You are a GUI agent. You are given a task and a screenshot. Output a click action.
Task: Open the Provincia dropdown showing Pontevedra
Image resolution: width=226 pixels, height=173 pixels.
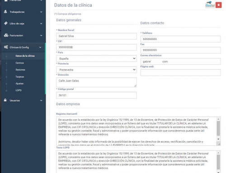click(96, 70)
